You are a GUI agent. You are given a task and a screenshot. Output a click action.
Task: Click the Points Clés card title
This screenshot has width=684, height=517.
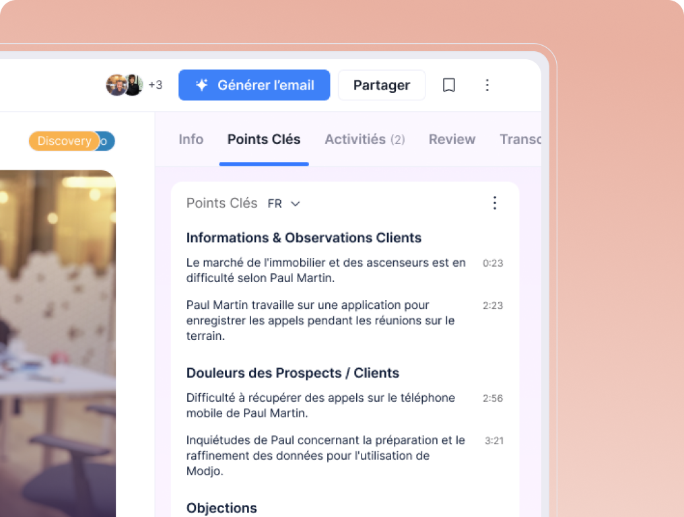(x=221, y=203)
